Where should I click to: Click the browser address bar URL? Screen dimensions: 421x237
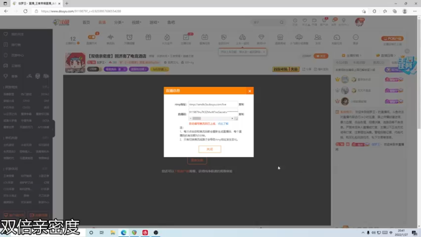(x=81, y=11)
